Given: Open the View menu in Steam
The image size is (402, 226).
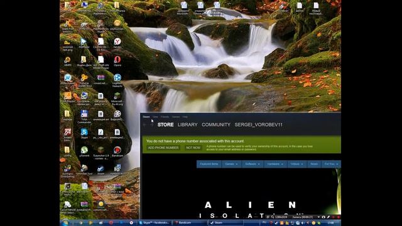Looking at the screenshot, I should pyautogui.click(x=155, y=117).
